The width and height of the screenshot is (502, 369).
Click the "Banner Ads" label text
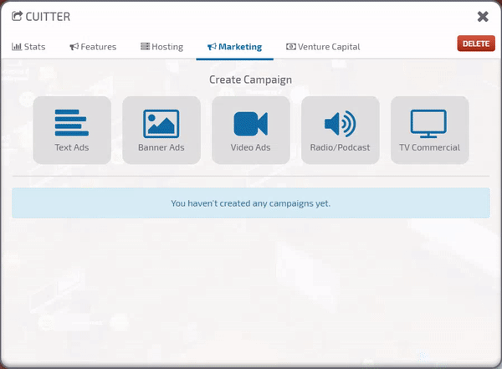161,147
